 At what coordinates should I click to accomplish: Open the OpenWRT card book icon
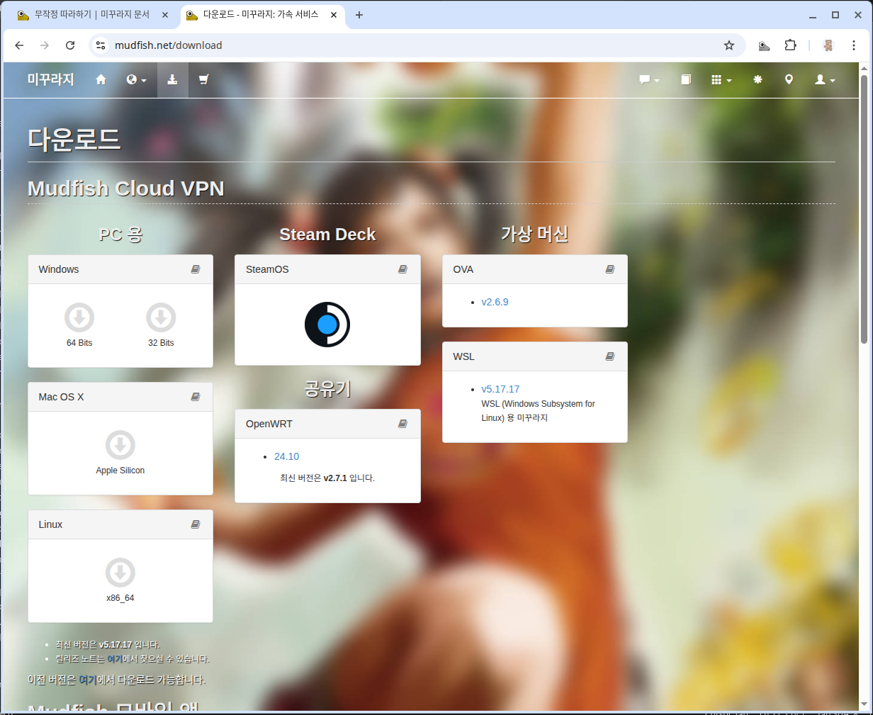click(x=402, y=424)
